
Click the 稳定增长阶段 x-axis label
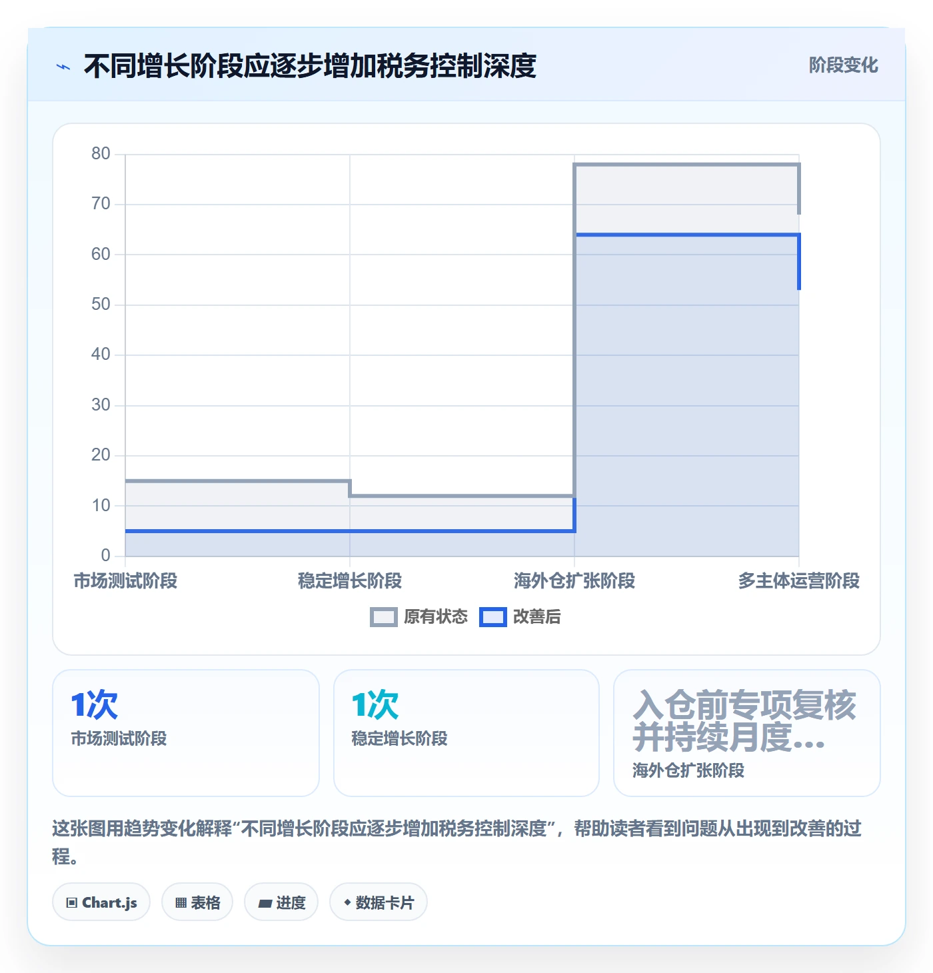click(350, 581)
